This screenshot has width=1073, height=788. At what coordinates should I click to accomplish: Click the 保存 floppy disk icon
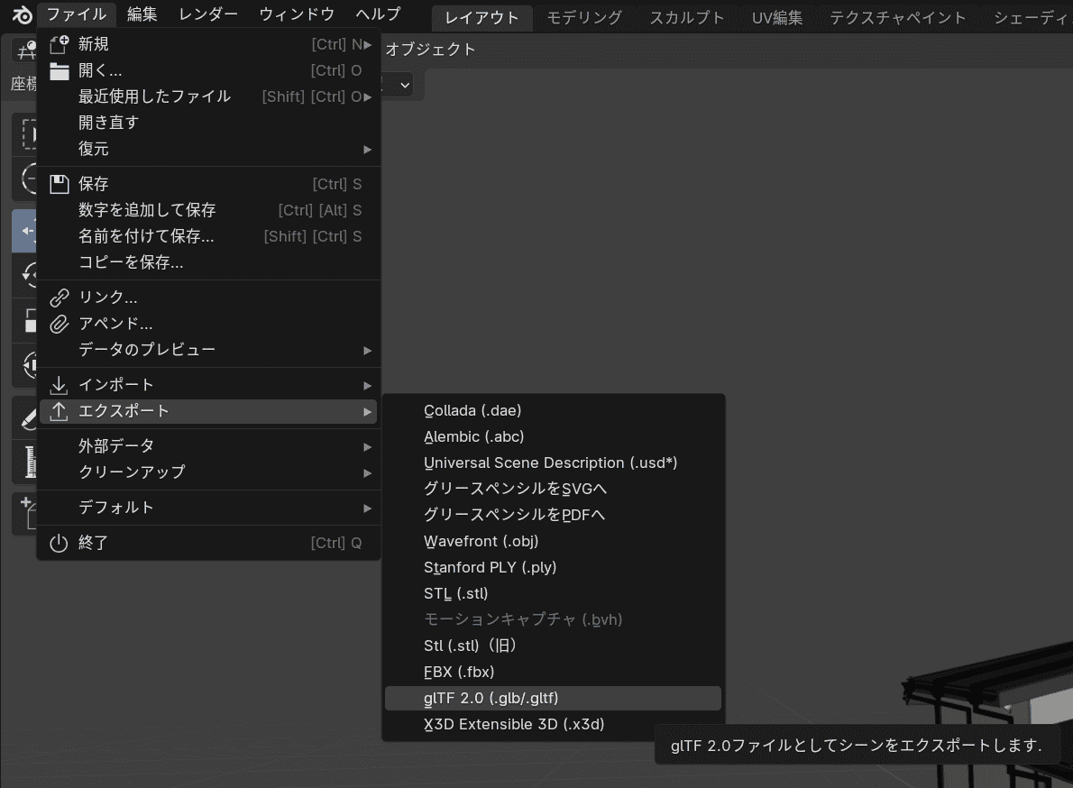coord(59,184)
